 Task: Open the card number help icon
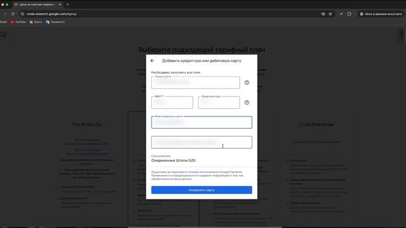click(x=247, y=82)
